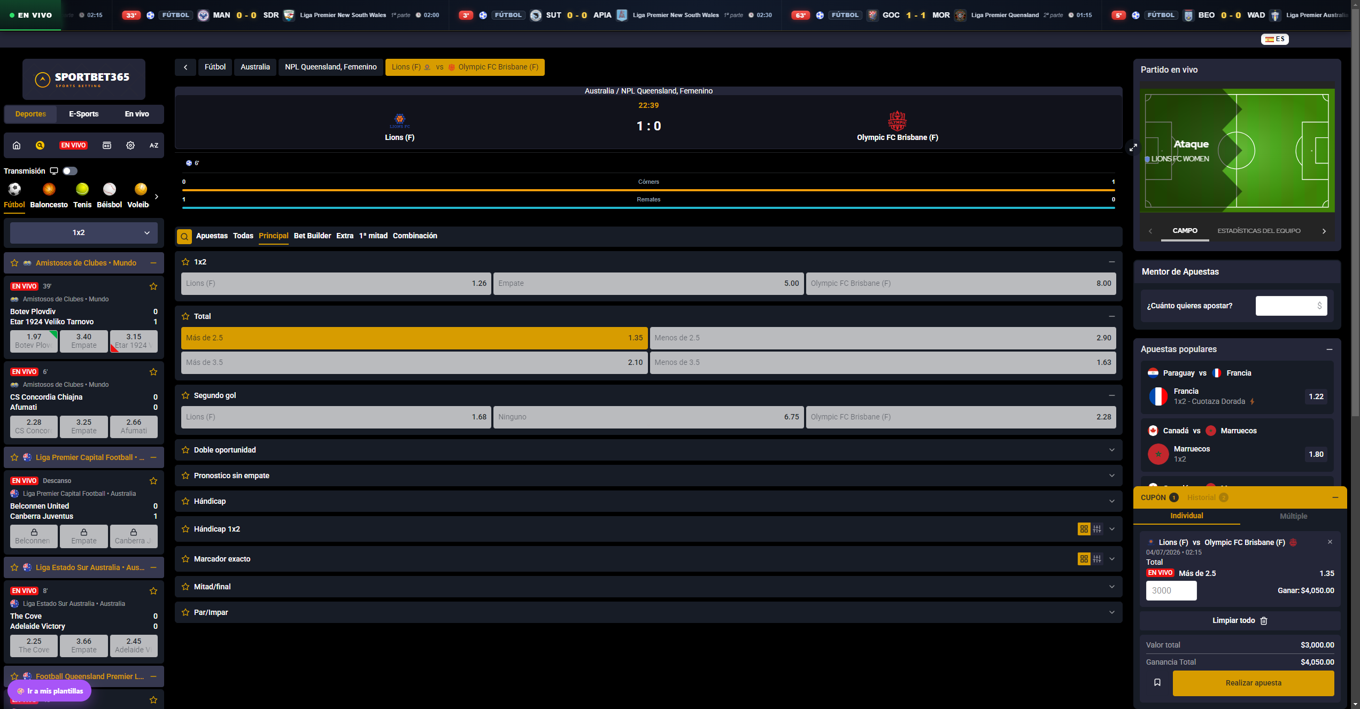
Task: Switch to the En vivo tab
Action: coord(137,114)
